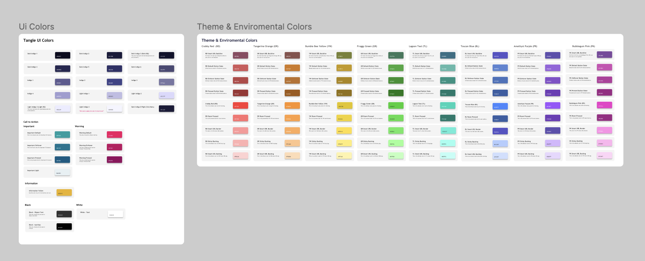Pick the Lagoon Teal (TL) default swatch
Viewport: 645px width, 261px height.
click(x=448, y=105)
